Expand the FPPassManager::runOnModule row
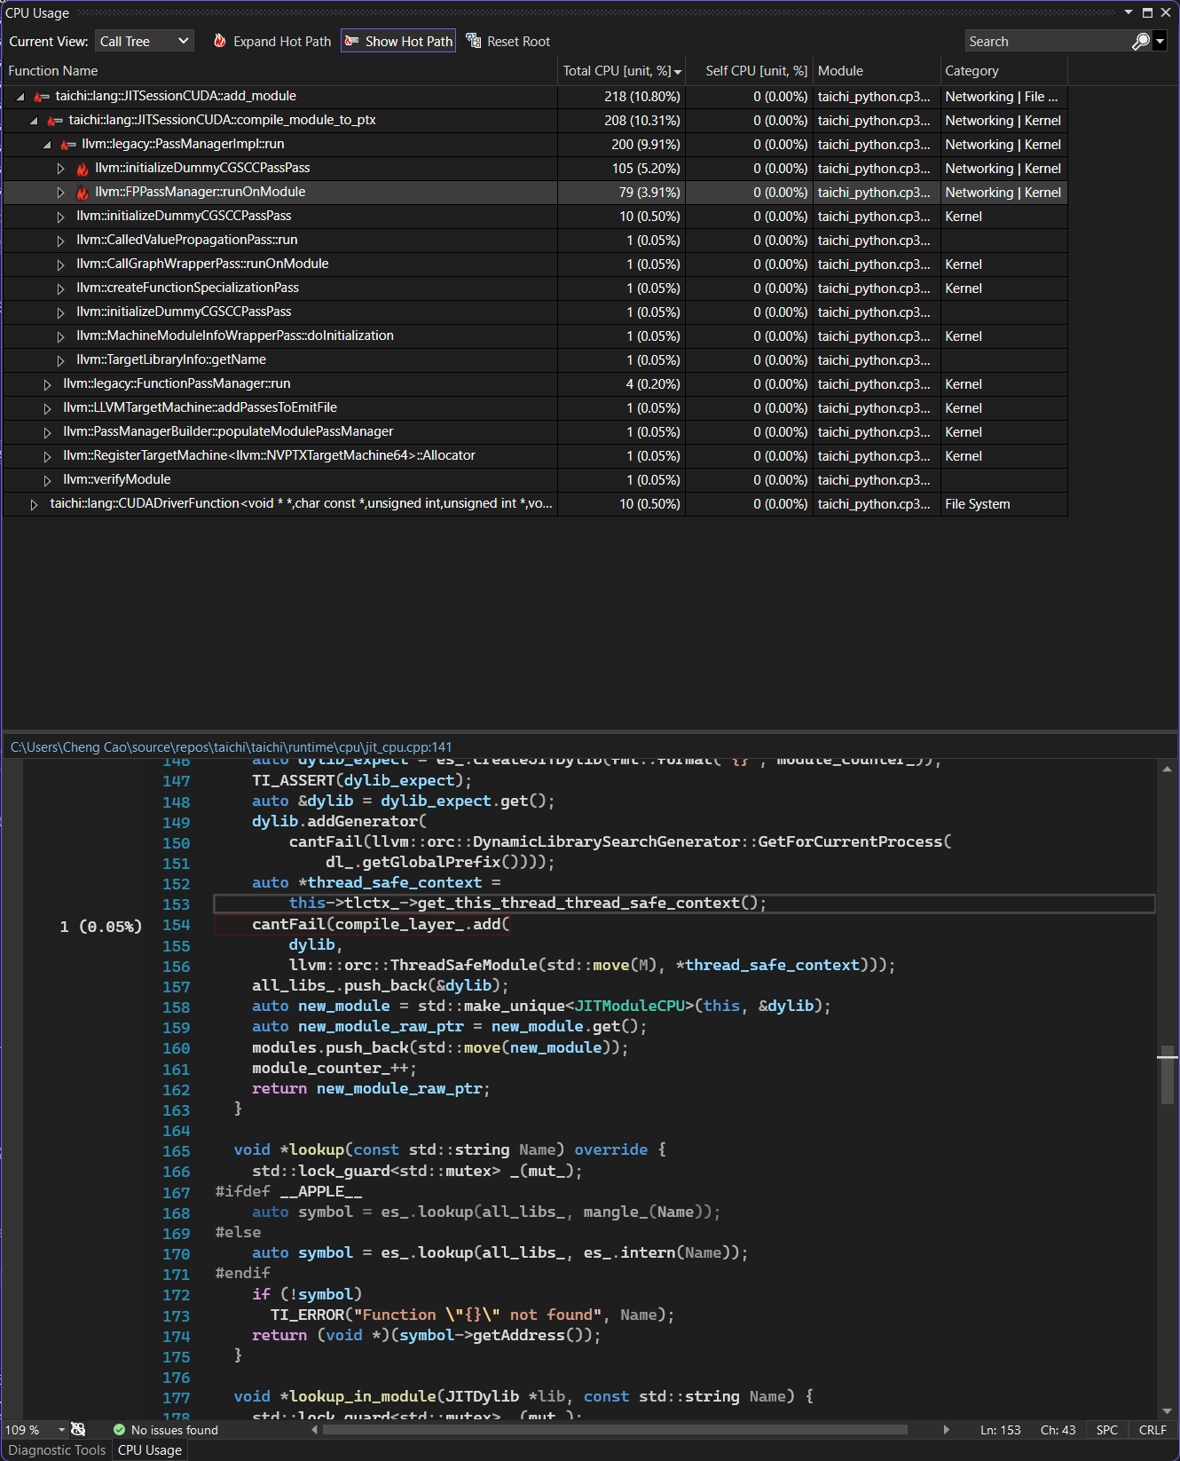The height and width of the screenshot is (1461, 1180). 60,192
